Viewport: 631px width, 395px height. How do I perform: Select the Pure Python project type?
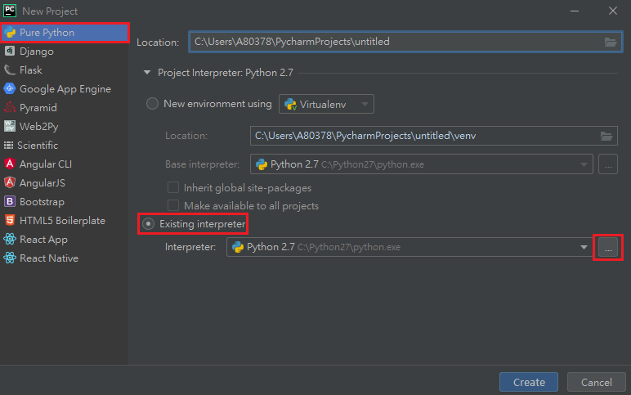point(65,33)
